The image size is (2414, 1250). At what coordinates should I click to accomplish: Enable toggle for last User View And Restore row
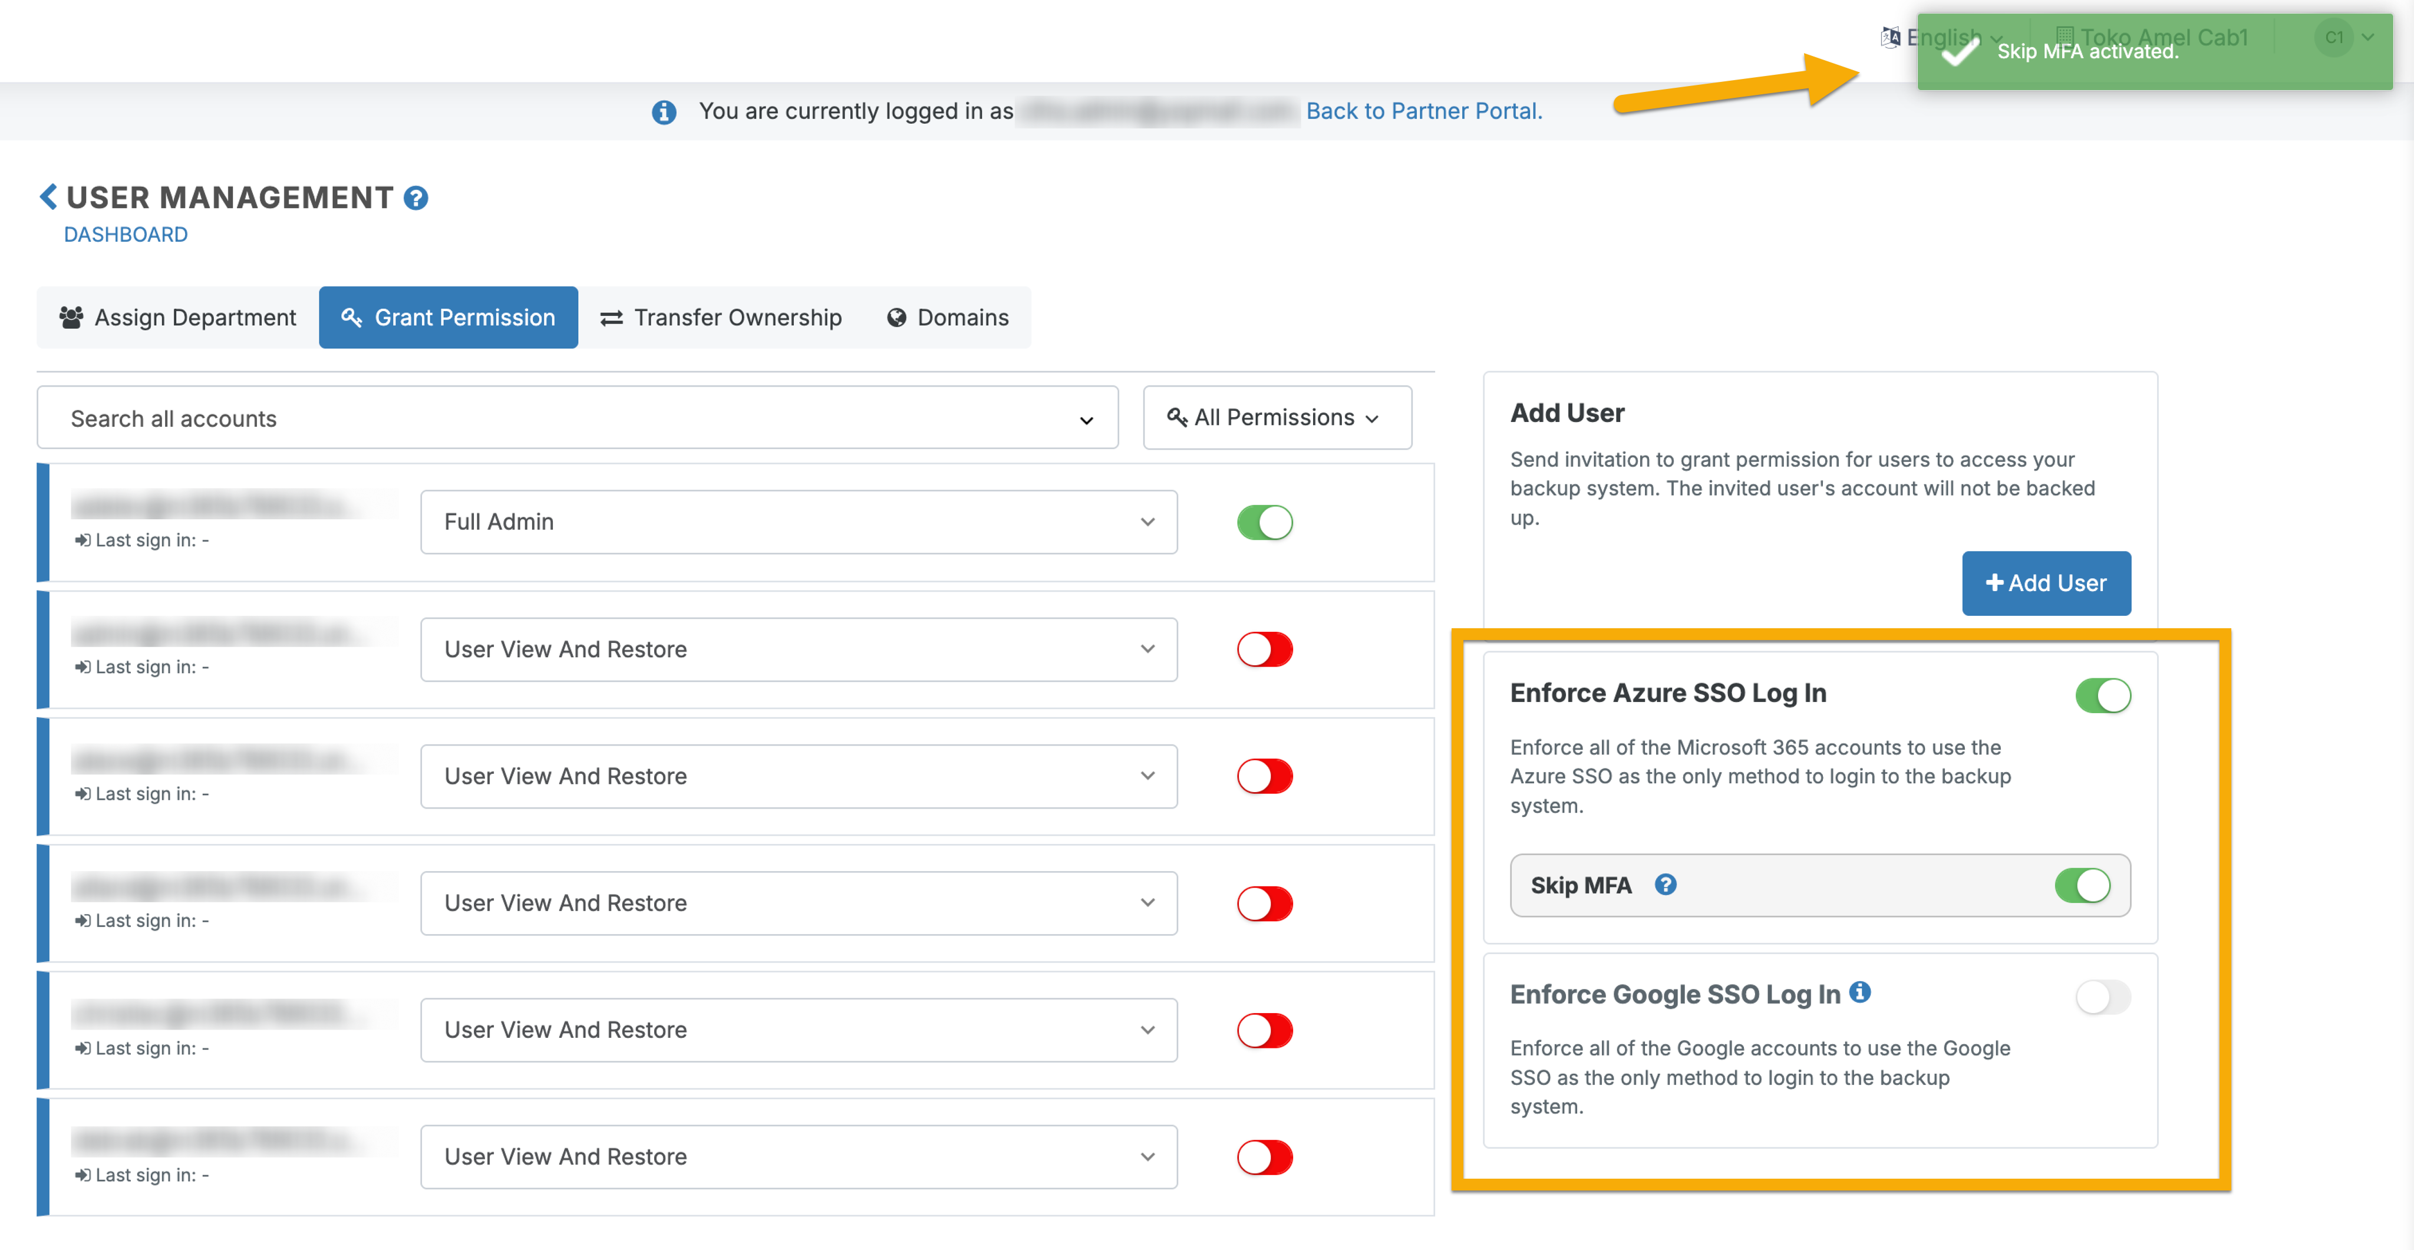(x=1264, y=1157)
